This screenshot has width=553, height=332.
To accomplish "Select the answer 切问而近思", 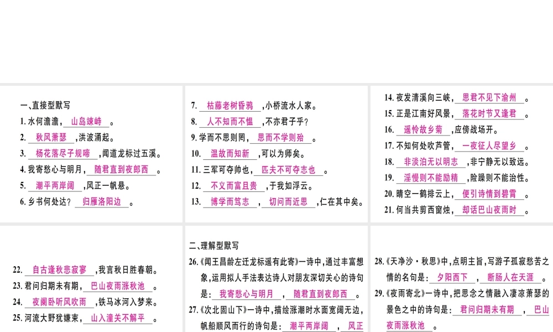I will [289, 201].
